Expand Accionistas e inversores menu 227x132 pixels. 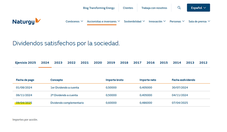tap(103, 21)
